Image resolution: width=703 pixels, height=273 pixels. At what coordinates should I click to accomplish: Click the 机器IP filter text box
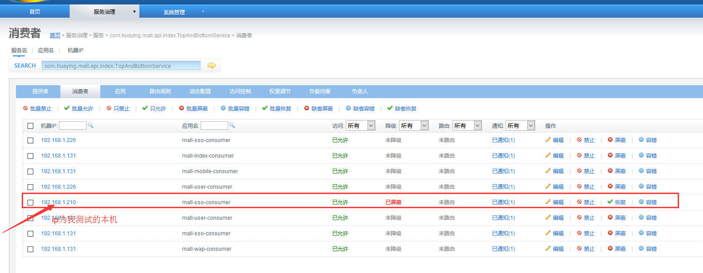tap(73, 126)
